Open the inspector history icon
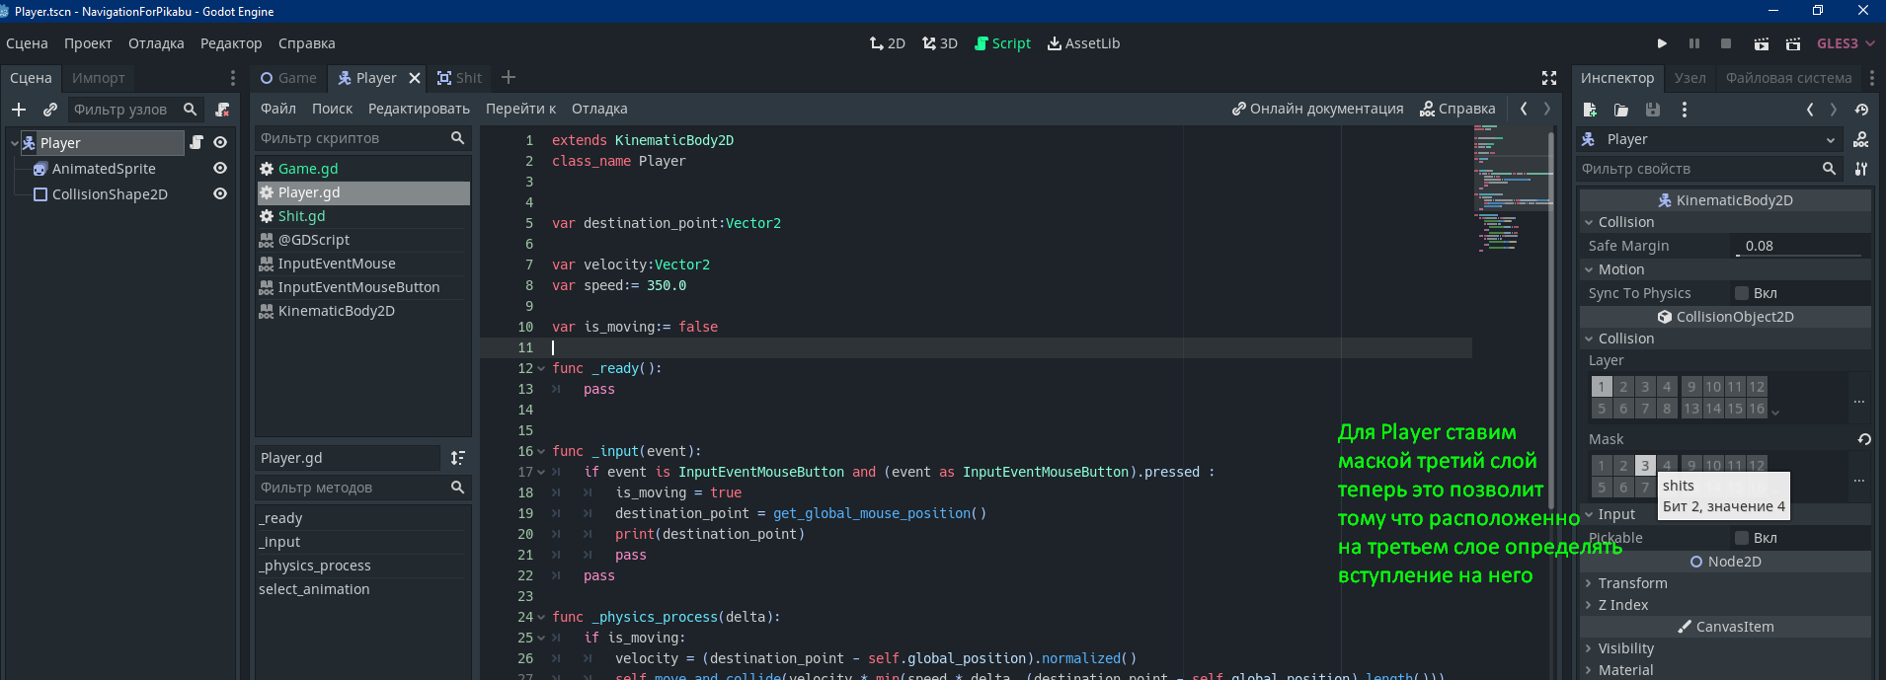 (x=1861, y=110)
